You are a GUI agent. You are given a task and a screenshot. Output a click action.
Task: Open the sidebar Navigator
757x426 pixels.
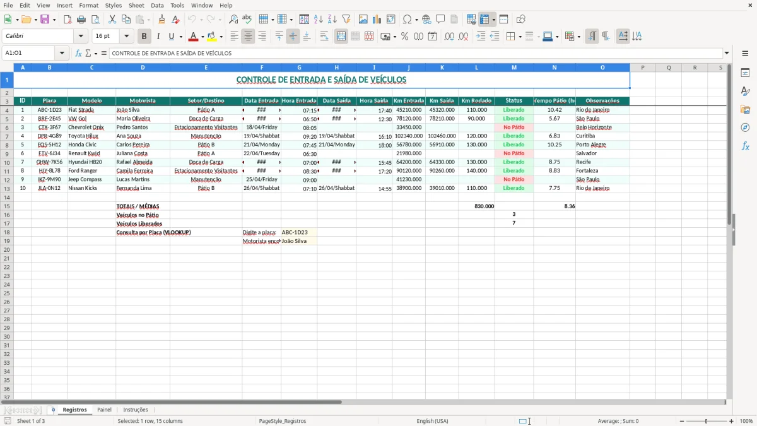pos(745,127)
